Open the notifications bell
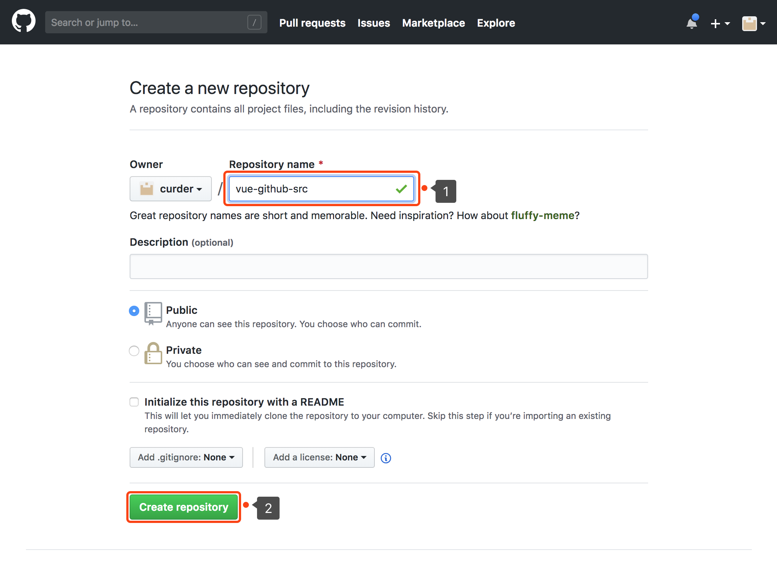Image resolution: width=777 pixels, height=567 pixels. click(691, 23)
